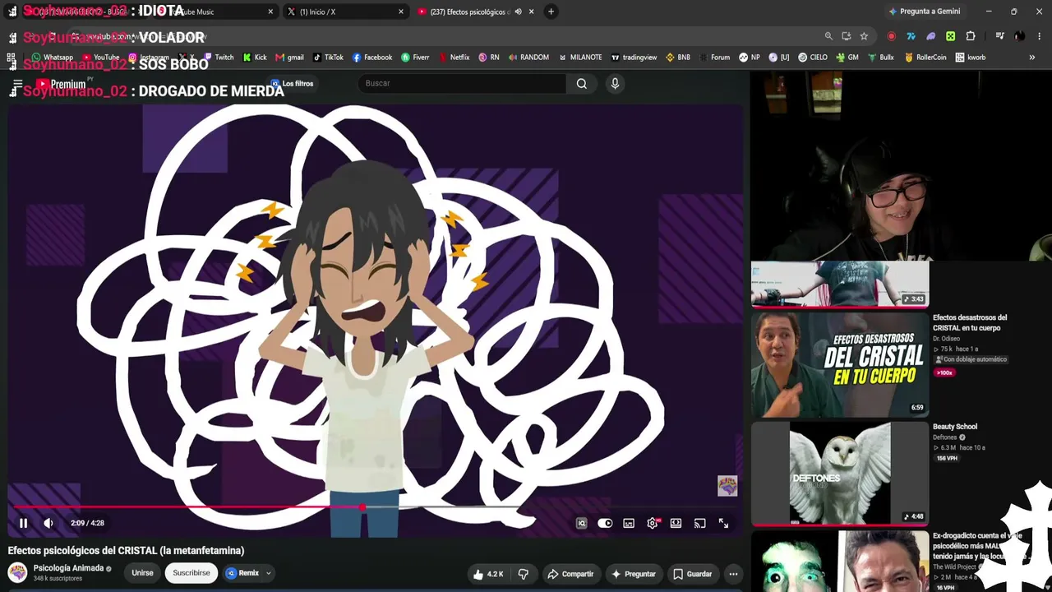The image size is (1052, 592).
Task: Open more actions three-dot menu
Action: [733, 574]
